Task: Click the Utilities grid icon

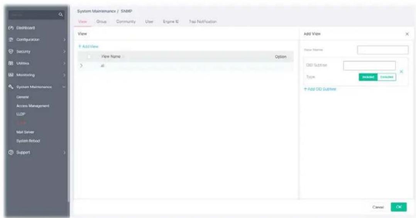Action: (11, 63)
